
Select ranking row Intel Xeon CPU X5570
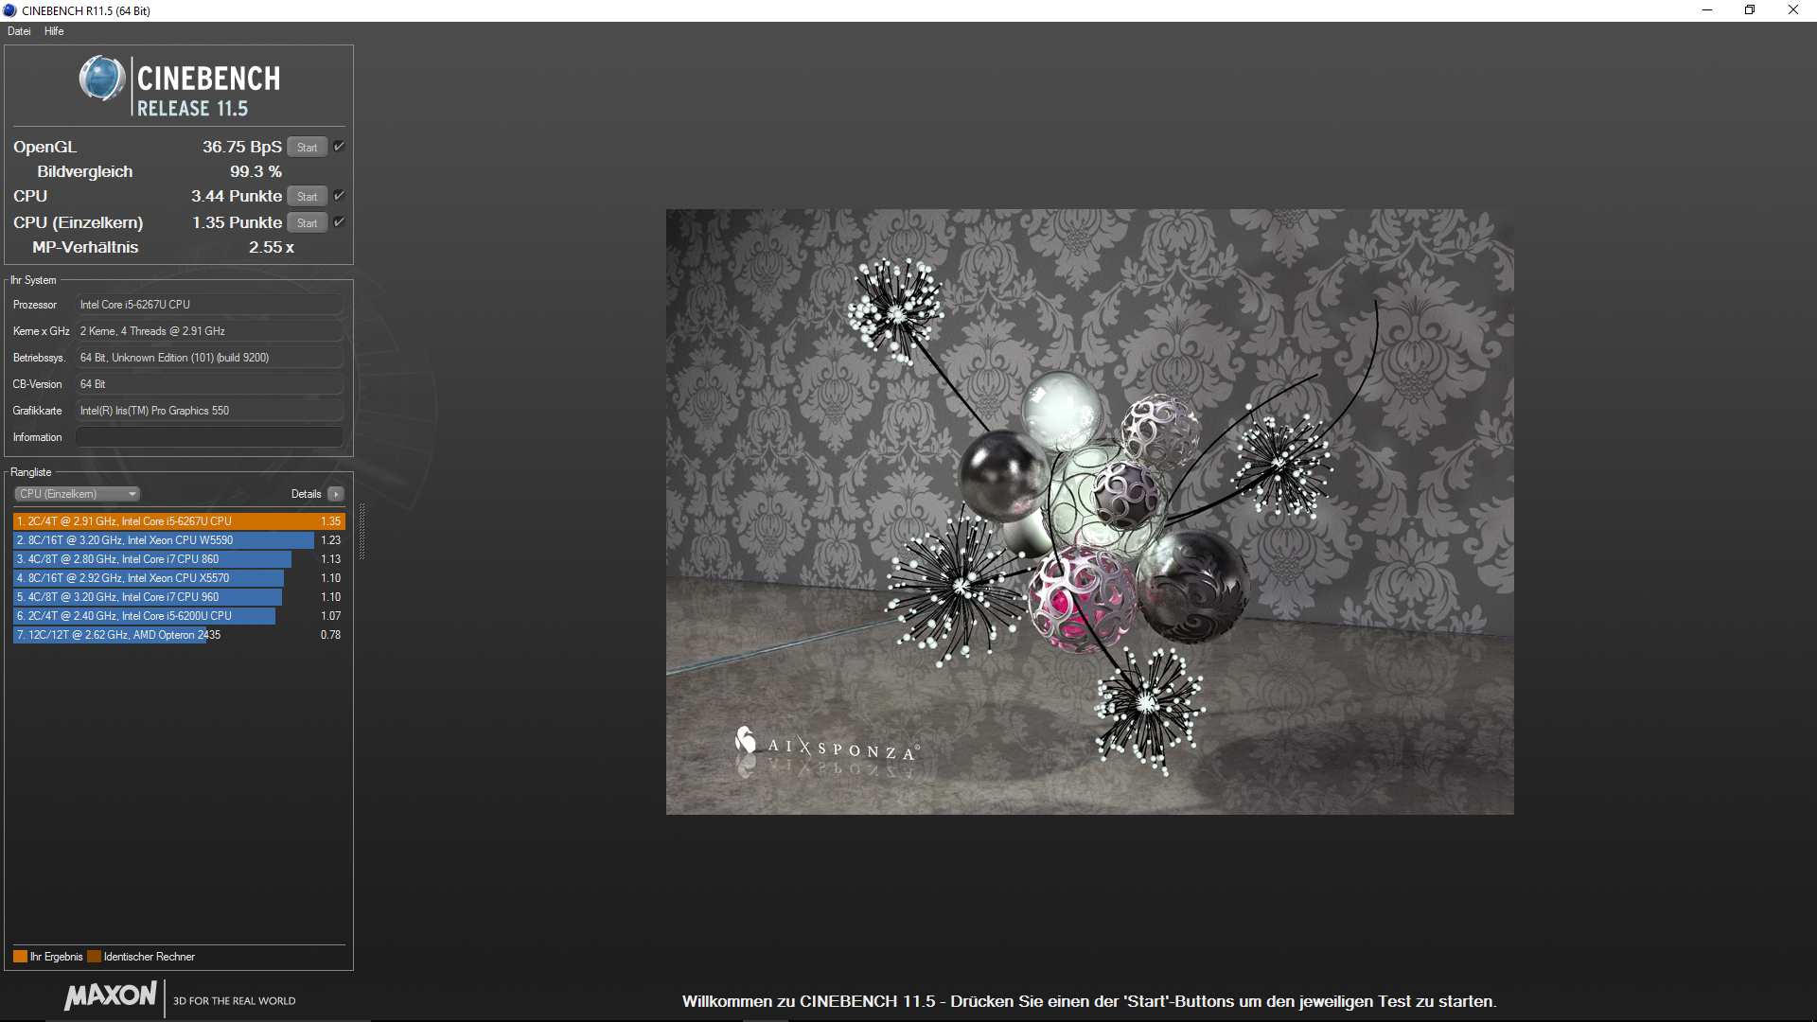179,578
